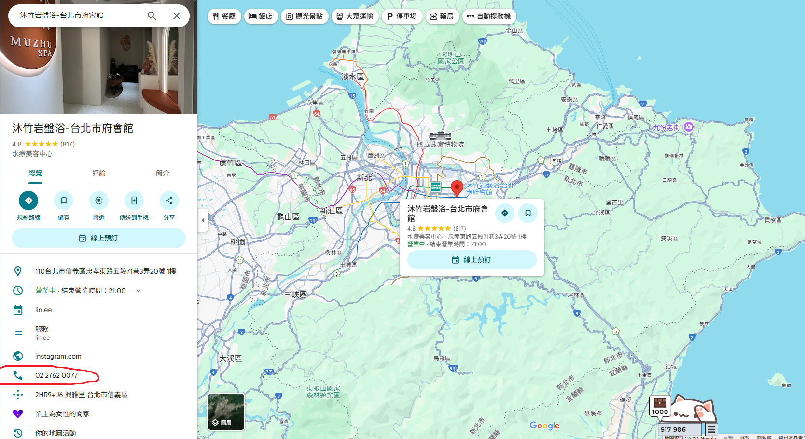This screenshot has width=805, height=439.
Task: Show 觀光景點 attractions on the map
Action: pyautogui.click(x=305, y=16)
